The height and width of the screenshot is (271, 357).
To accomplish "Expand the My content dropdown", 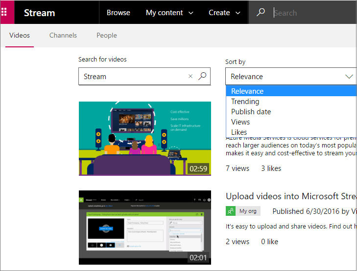I will coord(169,13).
